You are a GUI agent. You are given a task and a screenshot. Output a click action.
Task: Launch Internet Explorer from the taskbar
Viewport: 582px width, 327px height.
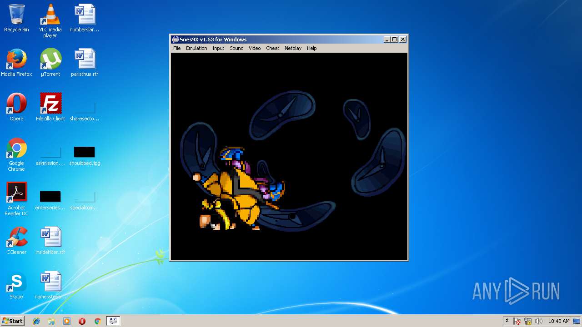(x=36, y=321)
